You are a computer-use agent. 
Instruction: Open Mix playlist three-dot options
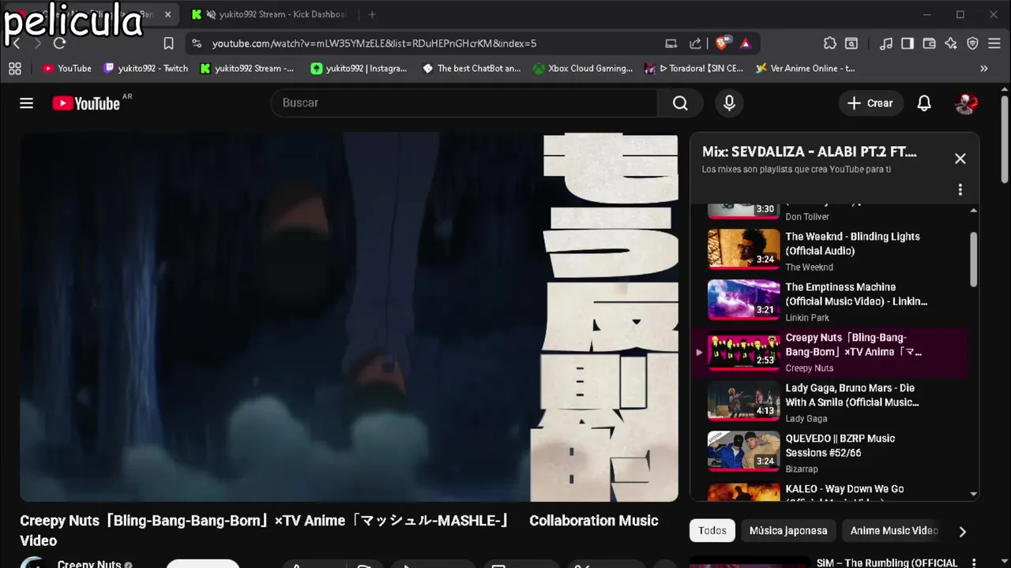click(960, 190)
